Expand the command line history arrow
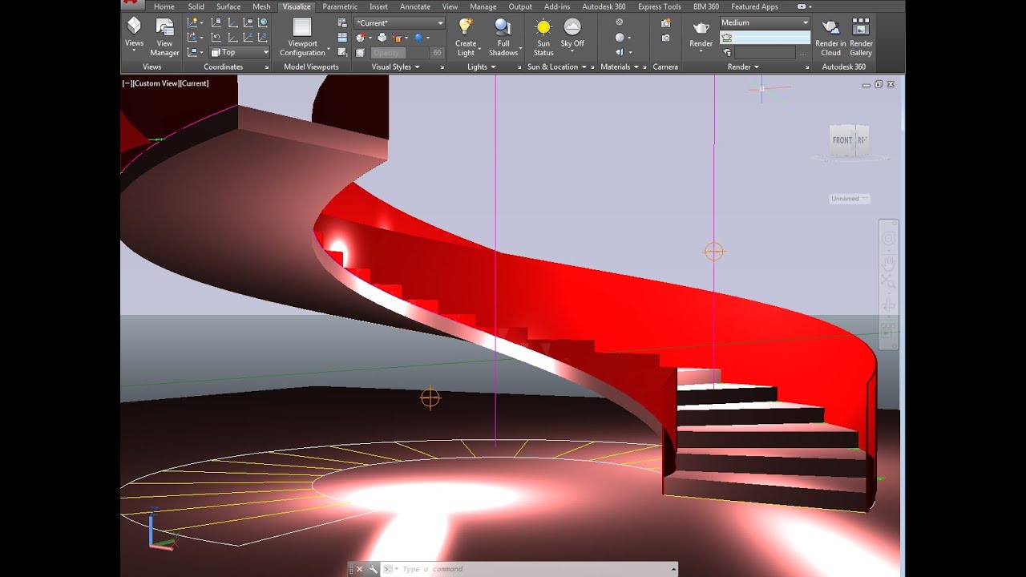 pyautogui.click(x=673, y=569)
